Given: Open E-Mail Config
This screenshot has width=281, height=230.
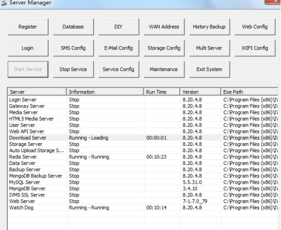Looking at the screenshot, I should (119, 48).
